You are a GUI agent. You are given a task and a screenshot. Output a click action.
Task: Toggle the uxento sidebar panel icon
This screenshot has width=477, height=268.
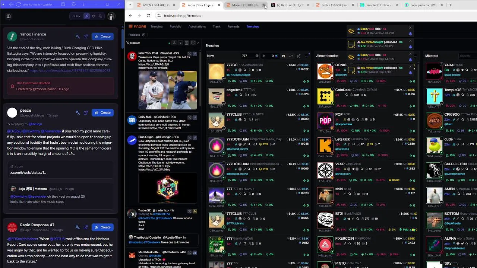point(9,16)
